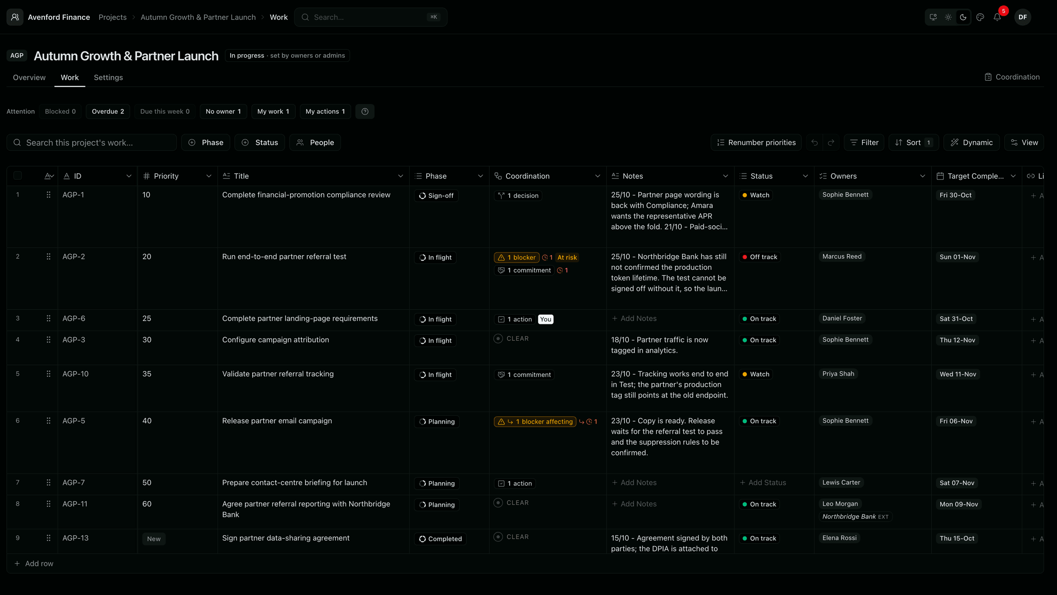The height and width of the screenshot is (595, 1057).
Task: Open Off track status pill on AGP-2
Action: tap(760, 257)
